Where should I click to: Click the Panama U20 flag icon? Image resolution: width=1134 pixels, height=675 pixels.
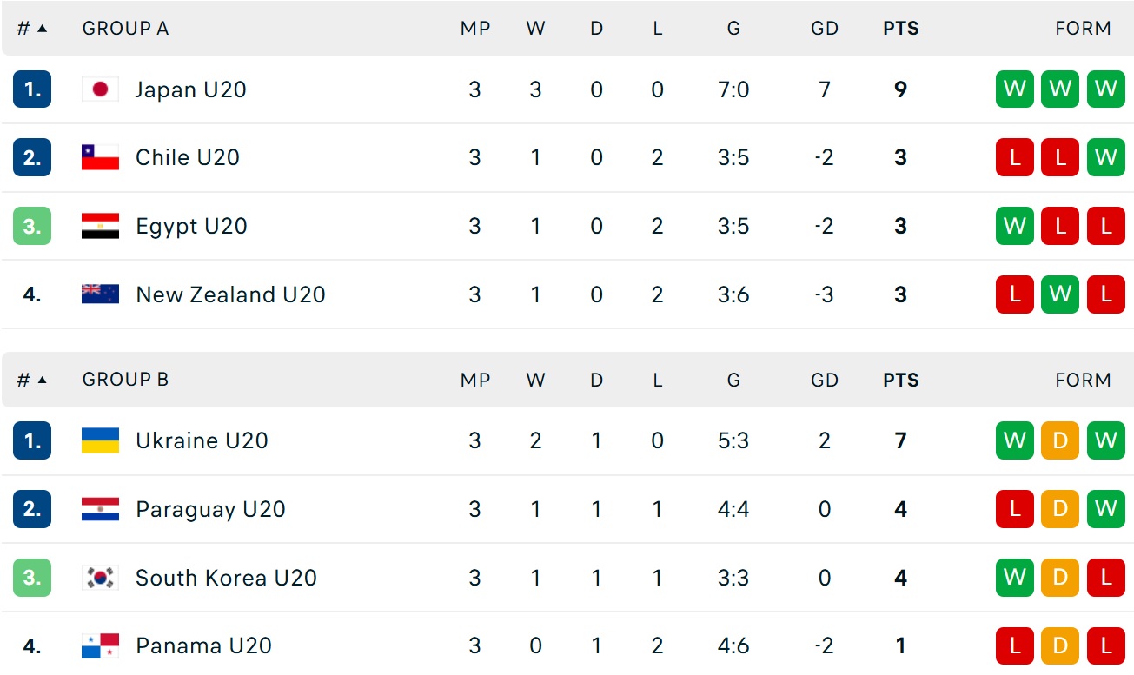pos(100,646)
